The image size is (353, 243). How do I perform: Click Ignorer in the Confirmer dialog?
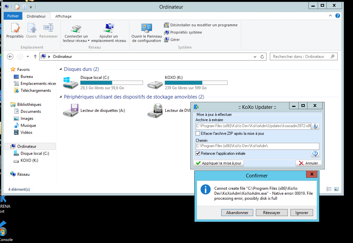click(x=302, y=213)
